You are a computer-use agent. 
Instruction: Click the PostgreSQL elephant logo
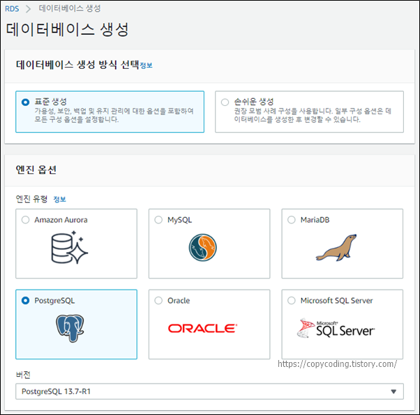pyautogui.click(x=70, y=328)
